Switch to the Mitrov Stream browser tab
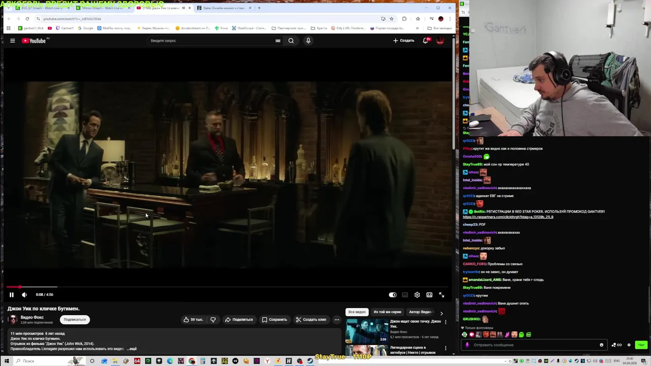Image resolution: width=651 pixels, height=366 pixels. (x=103, y=8)
